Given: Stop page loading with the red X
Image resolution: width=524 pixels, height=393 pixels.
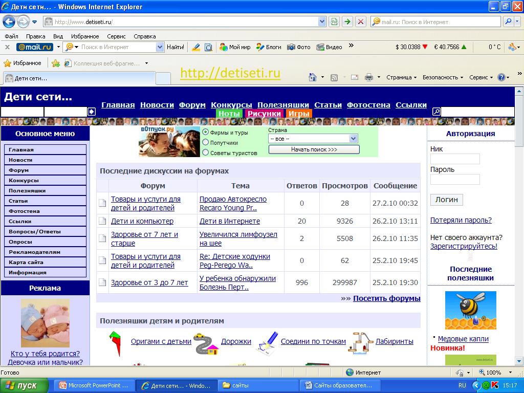Looking at the screenshot, I should click(x=361, y=22).
